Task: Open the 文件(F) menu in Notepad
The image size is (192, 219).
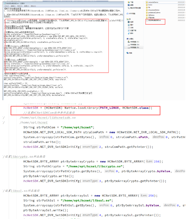Action: pos(6,6)
